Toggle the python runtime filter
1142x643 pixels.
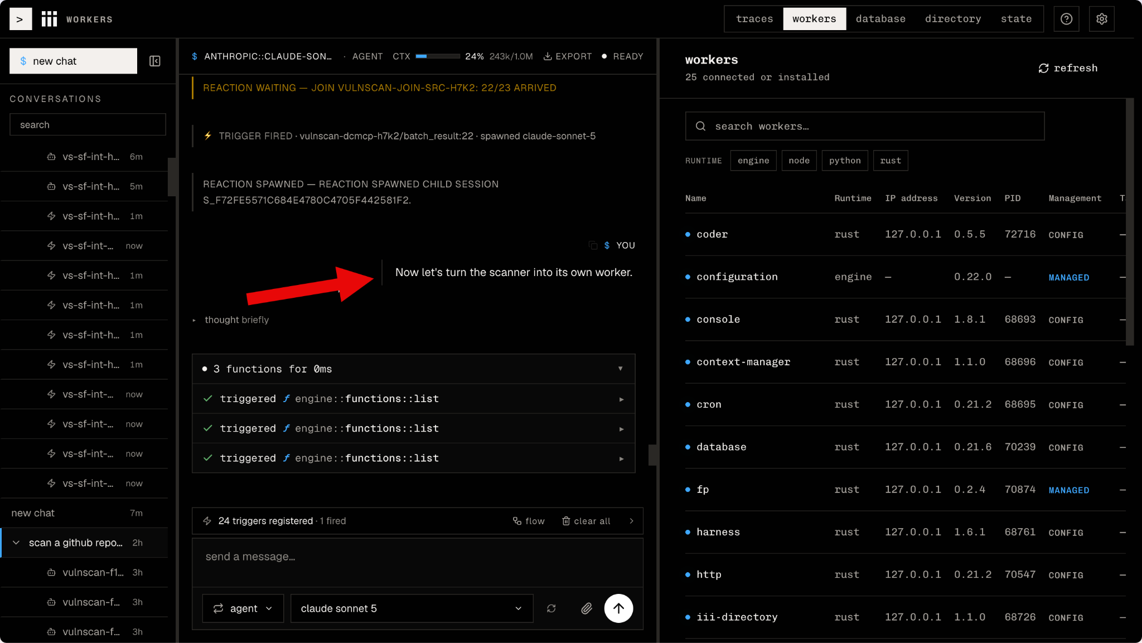[845, 161]
